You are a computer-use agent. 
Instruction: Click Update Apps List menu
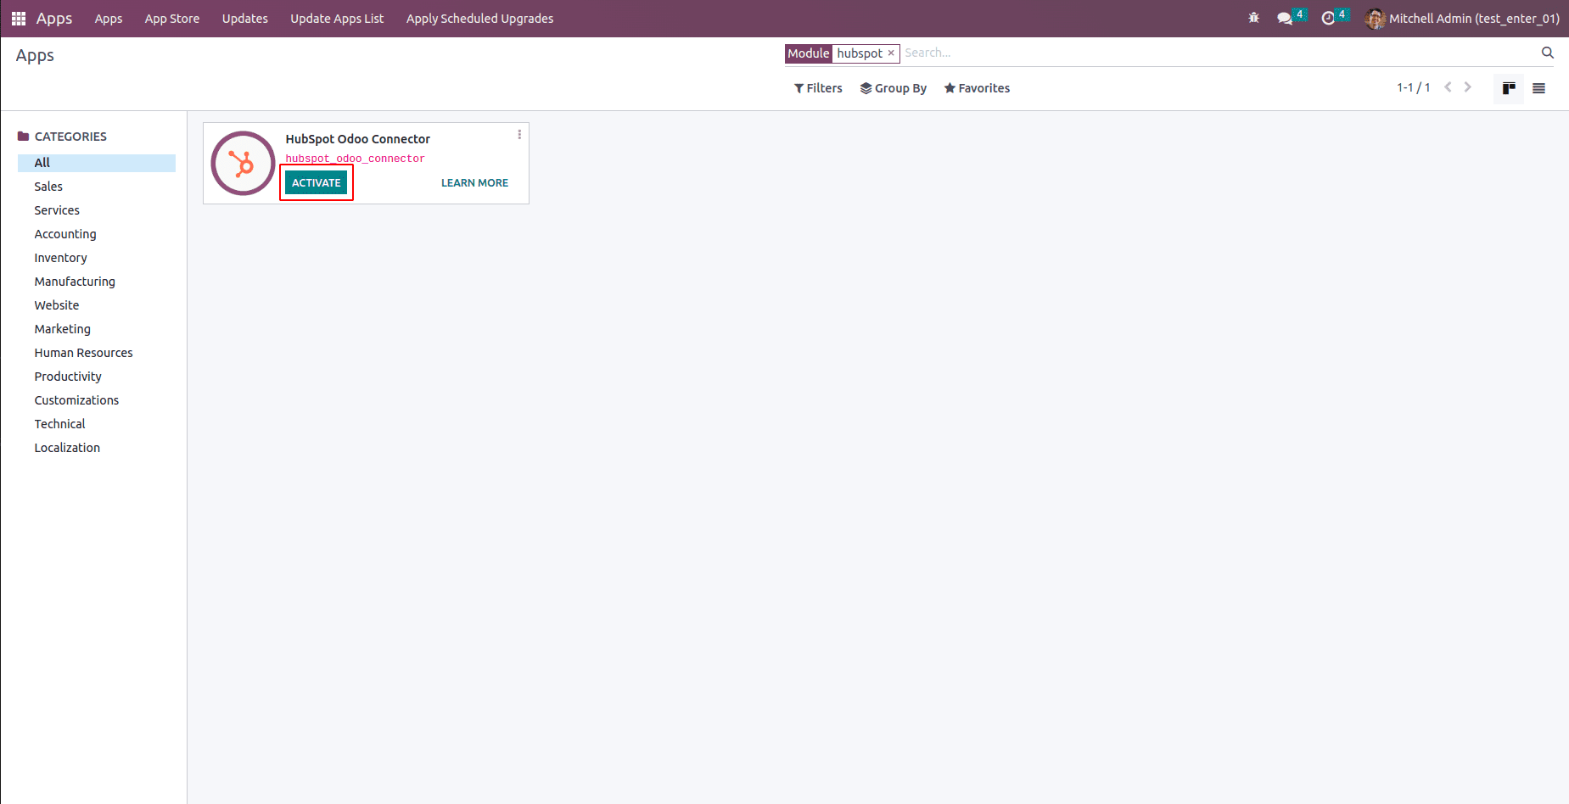point(337,19)
